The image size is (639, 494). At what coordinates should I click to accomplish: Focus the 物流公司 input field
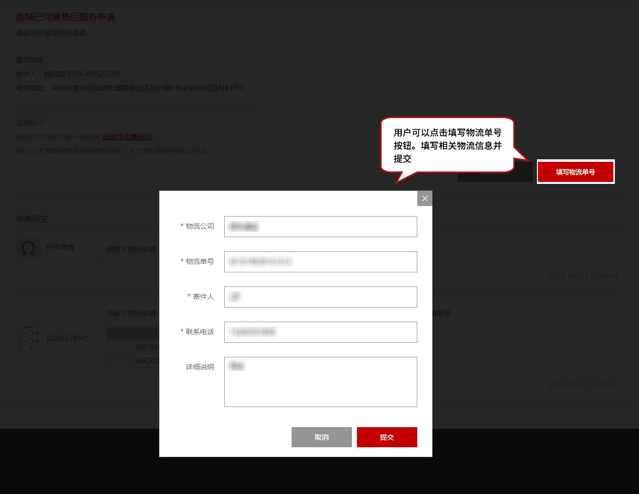coord(320,227)
